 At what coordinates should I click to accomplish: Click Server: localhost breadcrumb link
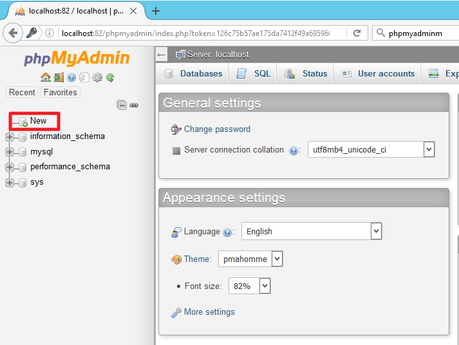(x=218, y=55)
